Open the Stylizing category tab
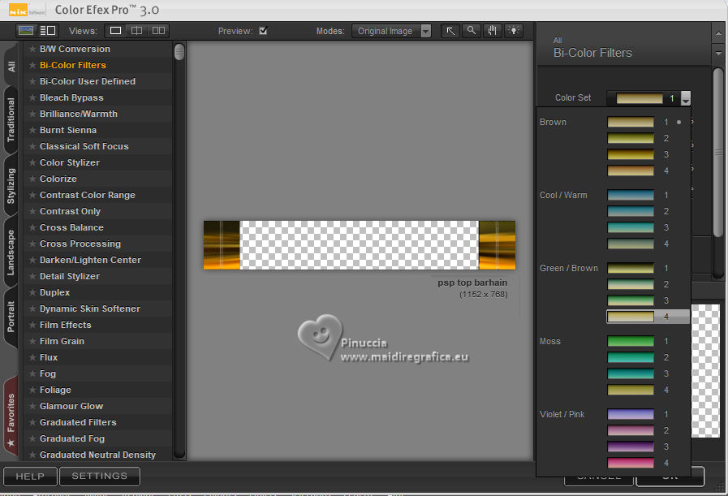The width and height of the screenshot is (728, 496). pos(11,186)
